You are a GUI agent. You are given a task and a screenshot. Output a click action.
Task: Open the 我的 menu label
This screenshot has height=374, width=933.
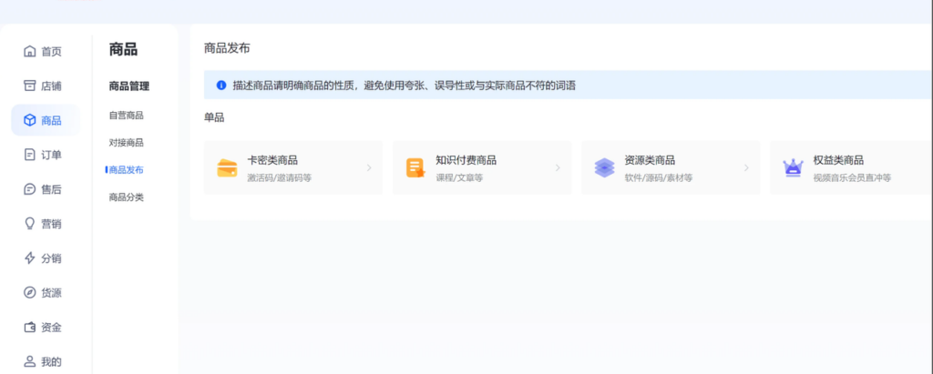[51, 362]
